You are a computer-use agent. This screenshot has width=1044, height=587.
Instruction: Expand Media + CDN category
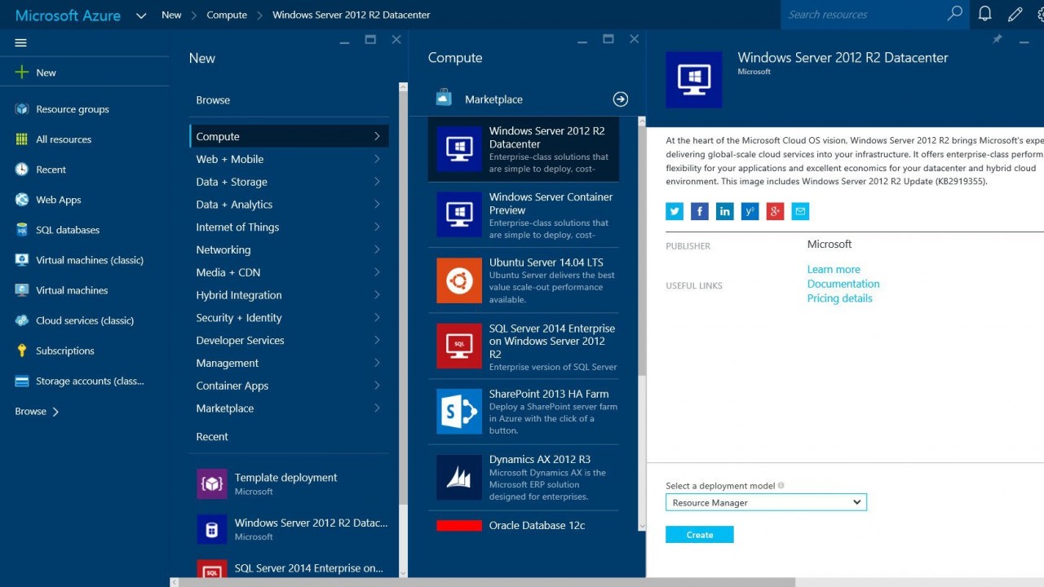point(289,272)
